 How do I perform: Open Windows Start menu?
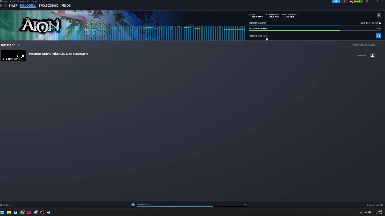pyautogui.click(x=2, y=212)
